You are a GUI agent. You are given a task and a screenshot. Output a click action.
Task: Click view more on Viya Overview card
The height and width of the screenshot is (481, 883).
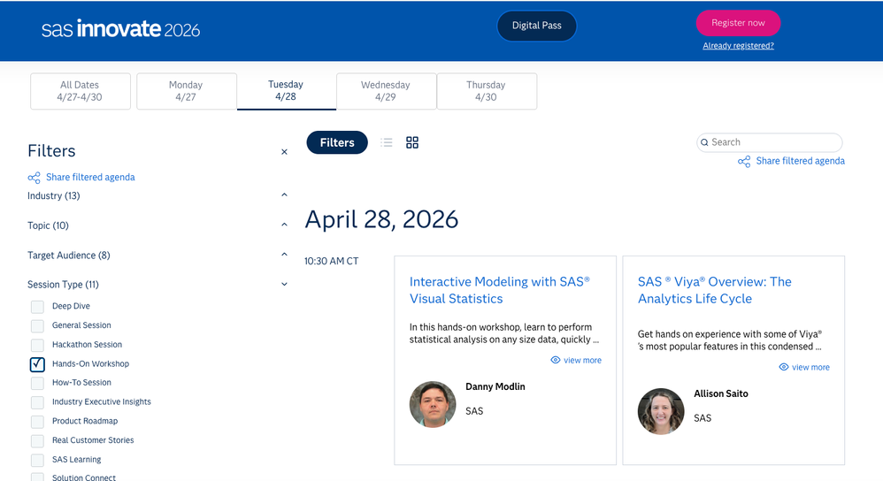(x=810, y=367)
